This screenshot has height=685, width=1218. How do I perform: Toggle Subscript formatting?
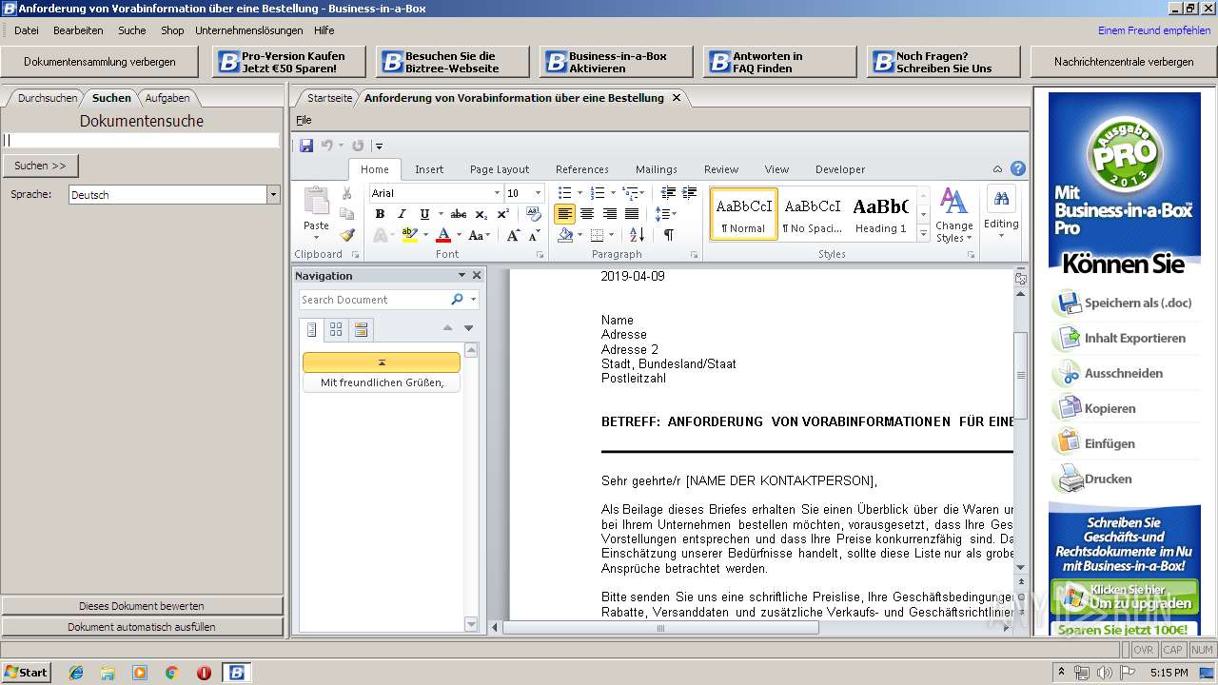481,214
